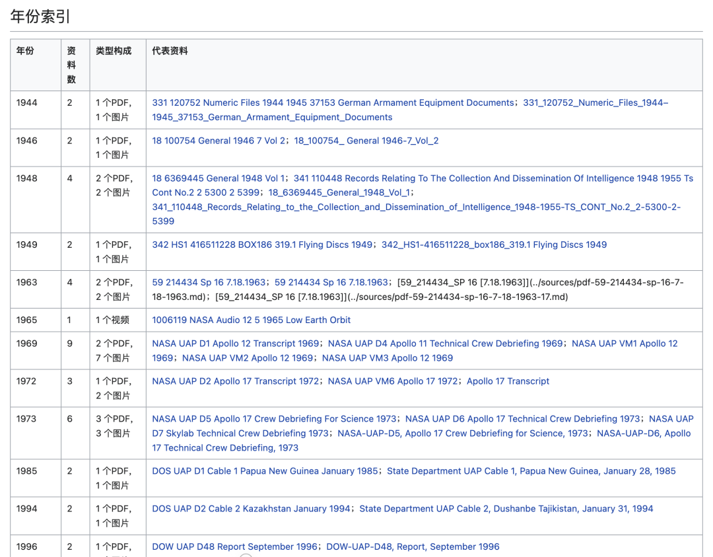Click '342_HS1-416511228_box186_319.1 Flying Discs 1949' link

pyautogui.click(x=494, y=245)
